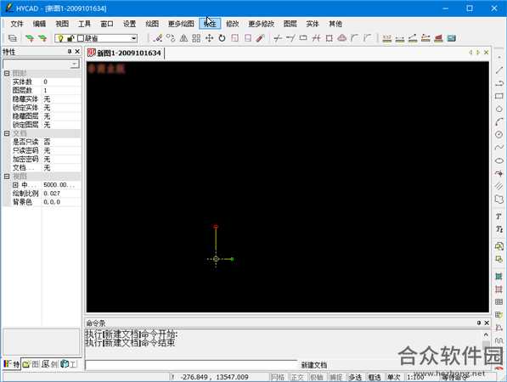The image size is (507, 382).
Task: Click the Table tool in right toolbar
Action: click(499, 302)
